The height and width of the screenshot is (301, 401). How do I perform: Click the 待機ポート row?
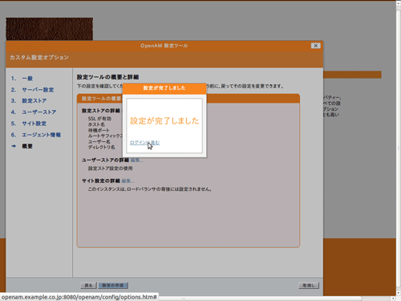tap(99, 130)
